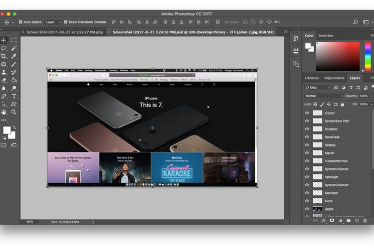Screen dimensions: 374x249
Task: Open the Opacity value dropdown arrow
Action: pos(372,96)
